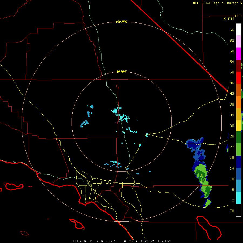Click the yellow 34 kft legend swatch
Screen dimensions: 243x243
pos(238,126)
